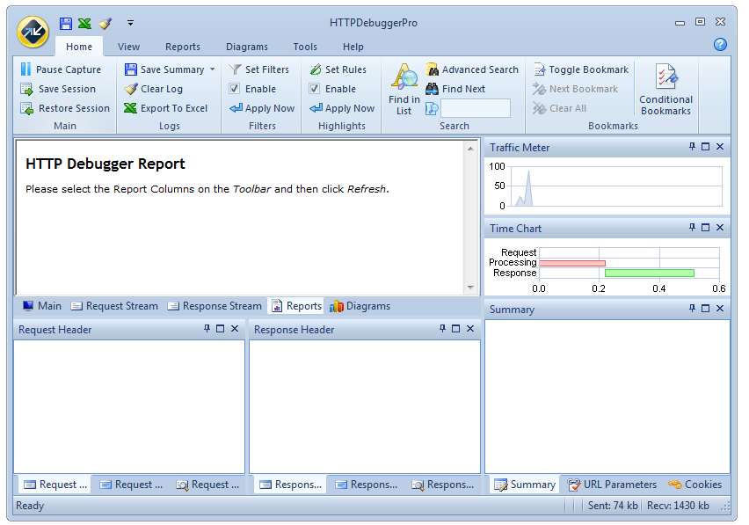749x525 pixels.
Task: Switch to the Home ribbon tab
Action: point(79,47)
